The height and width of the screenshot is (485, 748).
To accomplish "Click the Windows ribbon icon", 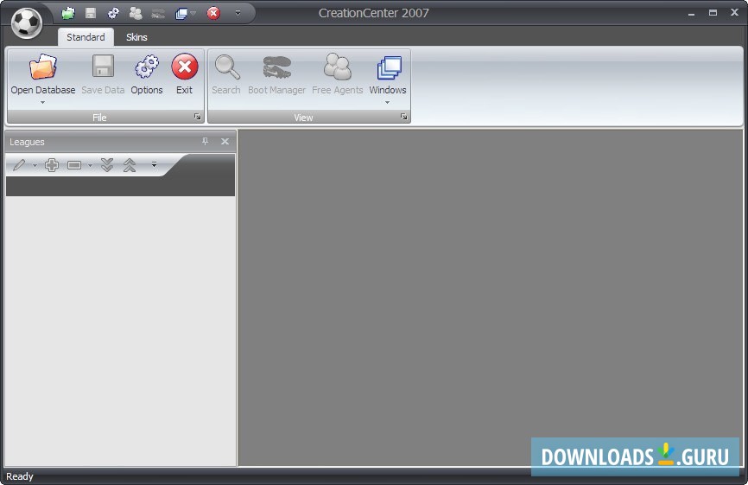I will (x=389, y=67).
